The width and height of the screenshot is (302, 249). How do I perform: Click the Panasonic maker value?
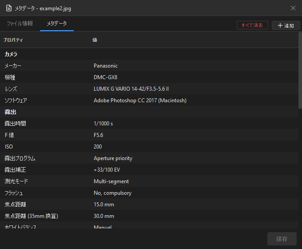click(106, 66)
